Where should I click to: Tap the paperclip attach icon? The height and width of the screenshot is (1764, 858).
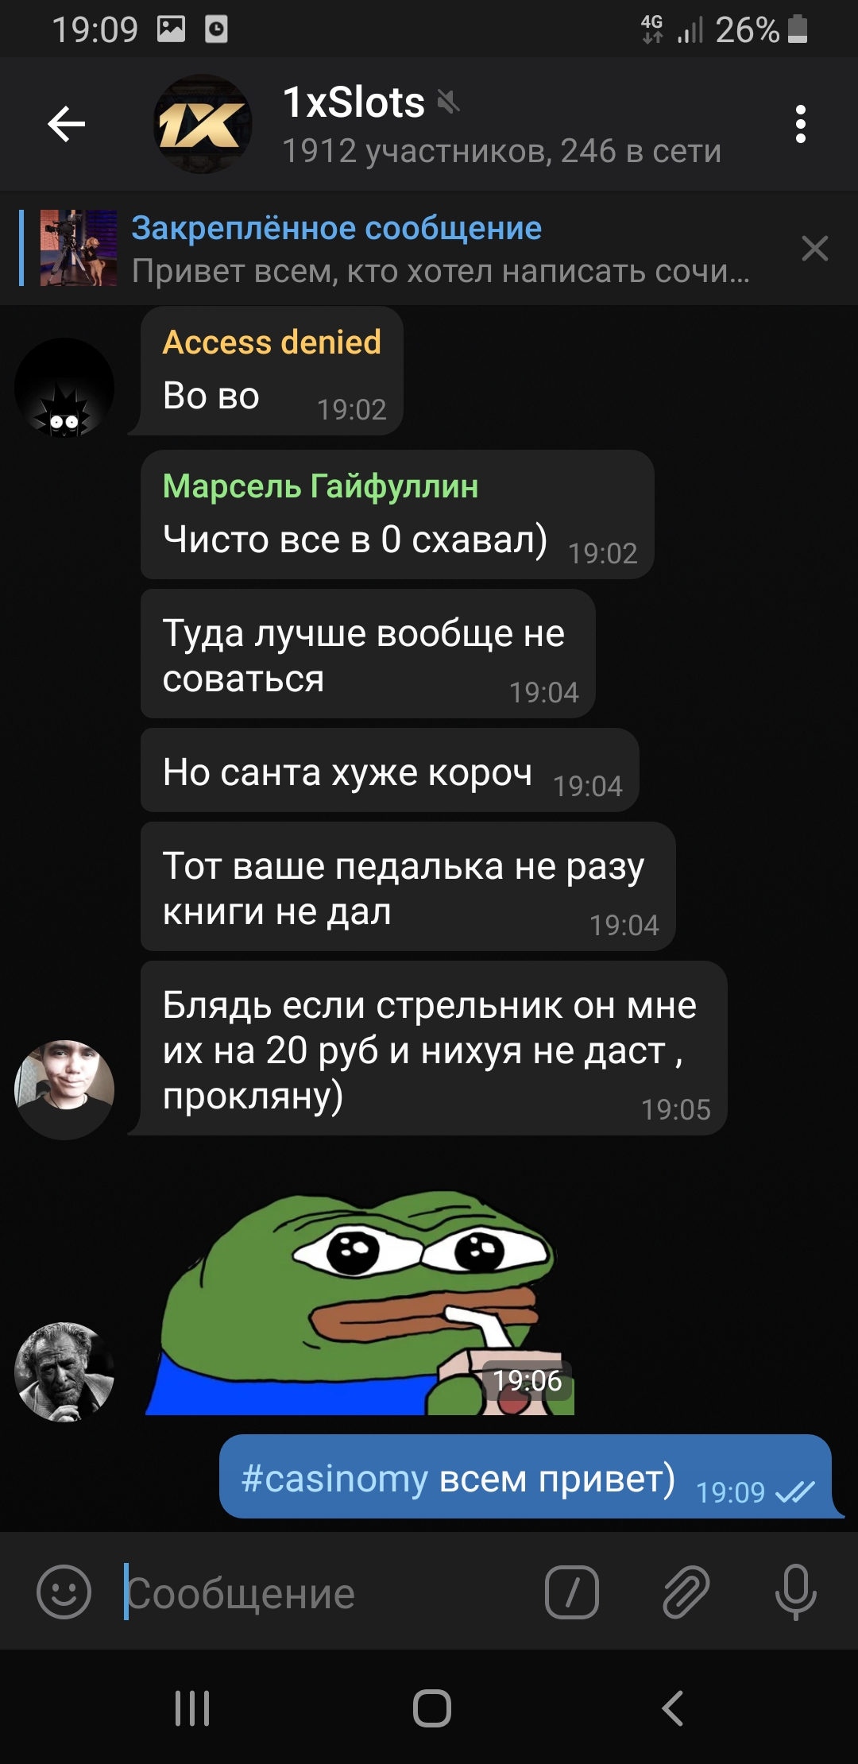686,1592
